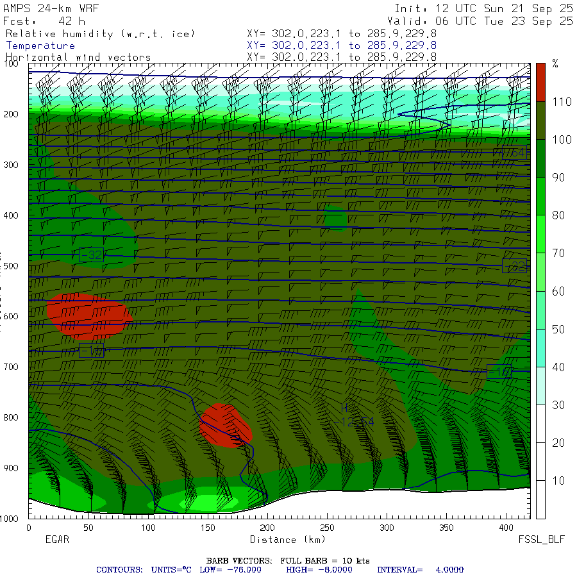The width and height of the screenshot is (577, 577).
Task: Select the 'BARB VECTORS: FULL BARB = 10 kts' caption
Action: [x=288, y=561]
